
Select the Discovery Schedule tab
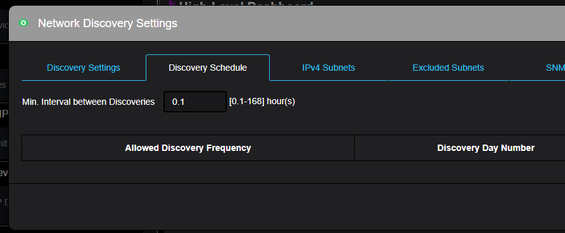pyautogui.click(x=208, y=68)
